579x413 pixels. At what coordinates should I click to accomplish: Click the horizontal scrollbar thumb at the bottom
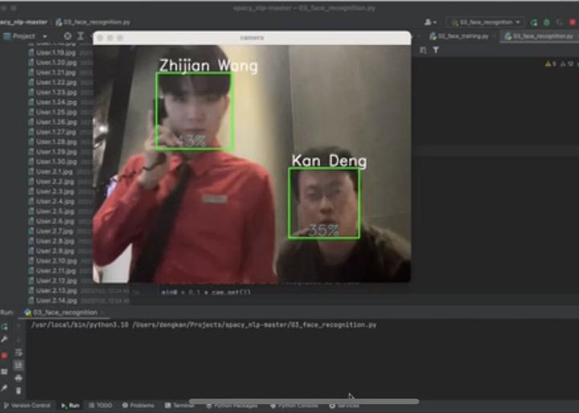coord(304,401)
